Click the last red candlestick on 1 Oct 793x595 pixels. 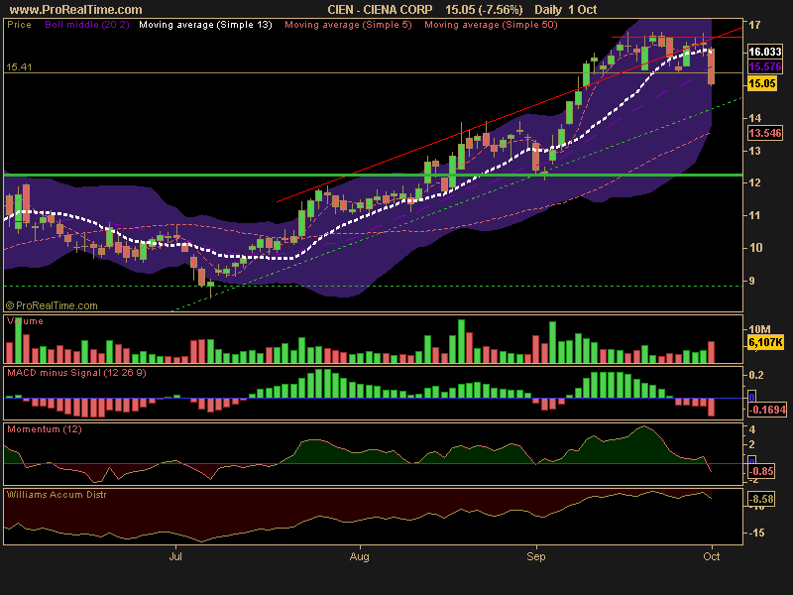click(x=711, y=66)
